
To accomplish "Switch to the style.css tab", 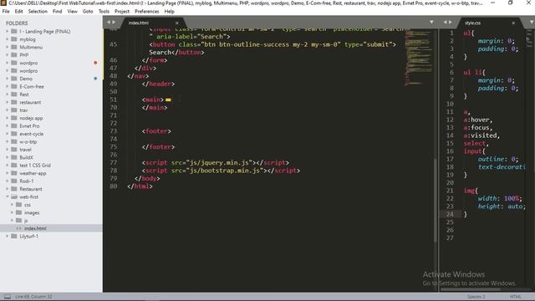I will pos(472,23).
